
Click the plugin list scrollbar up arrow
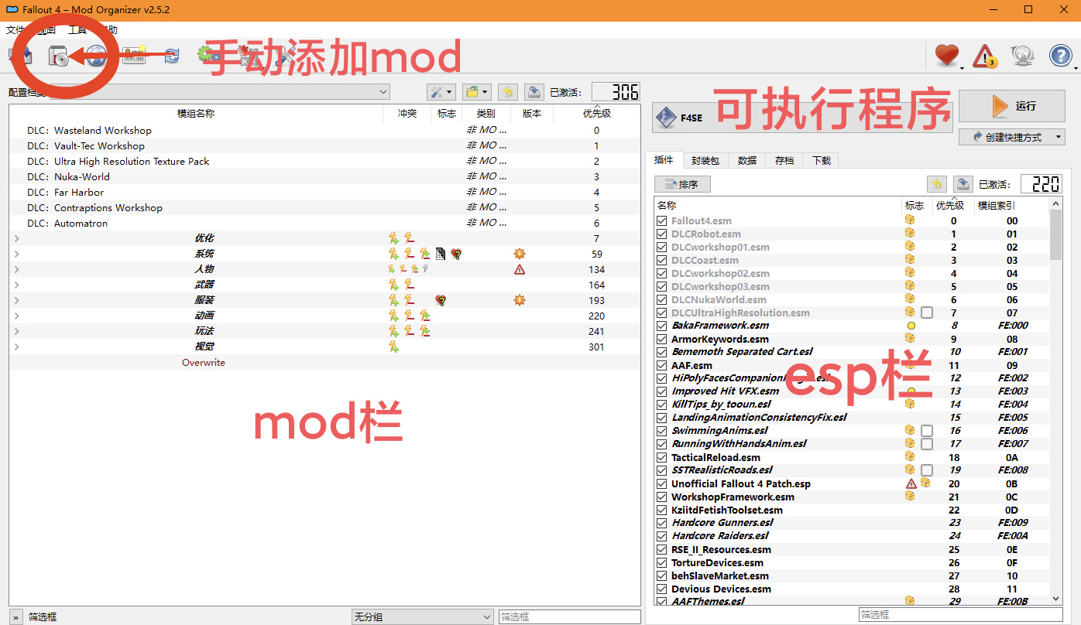tap(1056, 203)
